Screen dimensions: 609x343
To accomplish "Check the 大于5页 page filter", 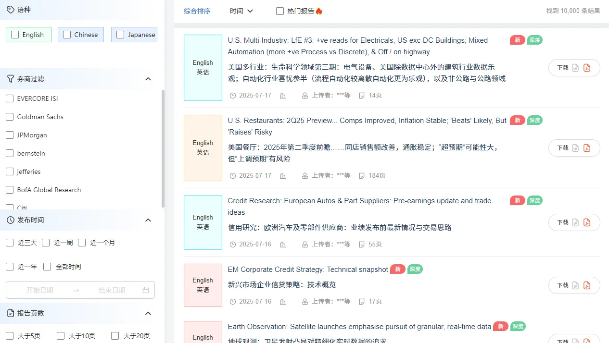I will pyautogui.click(x=10, y=336).
